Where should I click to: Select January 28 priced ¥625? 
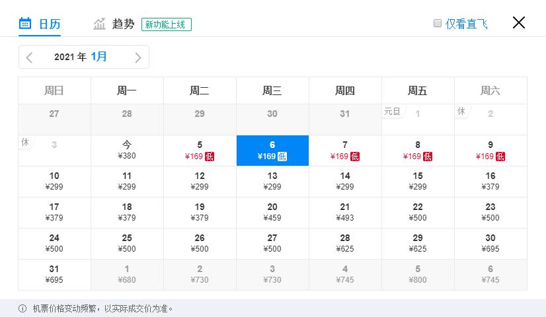point(345,243)
